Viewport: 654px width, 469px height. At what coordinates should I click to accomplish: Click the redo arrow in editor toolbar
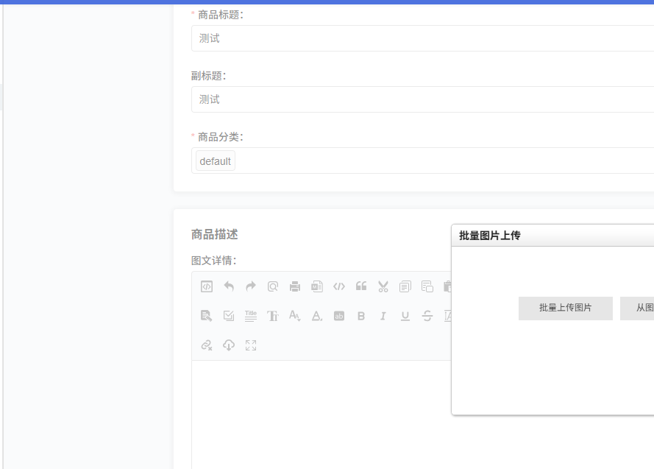[x=251, y=286]
